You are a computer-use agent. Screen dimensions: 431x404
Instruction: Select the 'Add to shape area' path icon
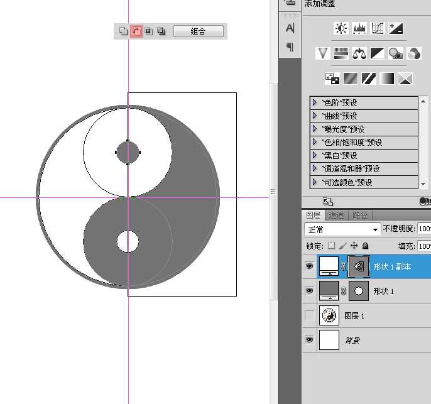(x=123, y=31)
